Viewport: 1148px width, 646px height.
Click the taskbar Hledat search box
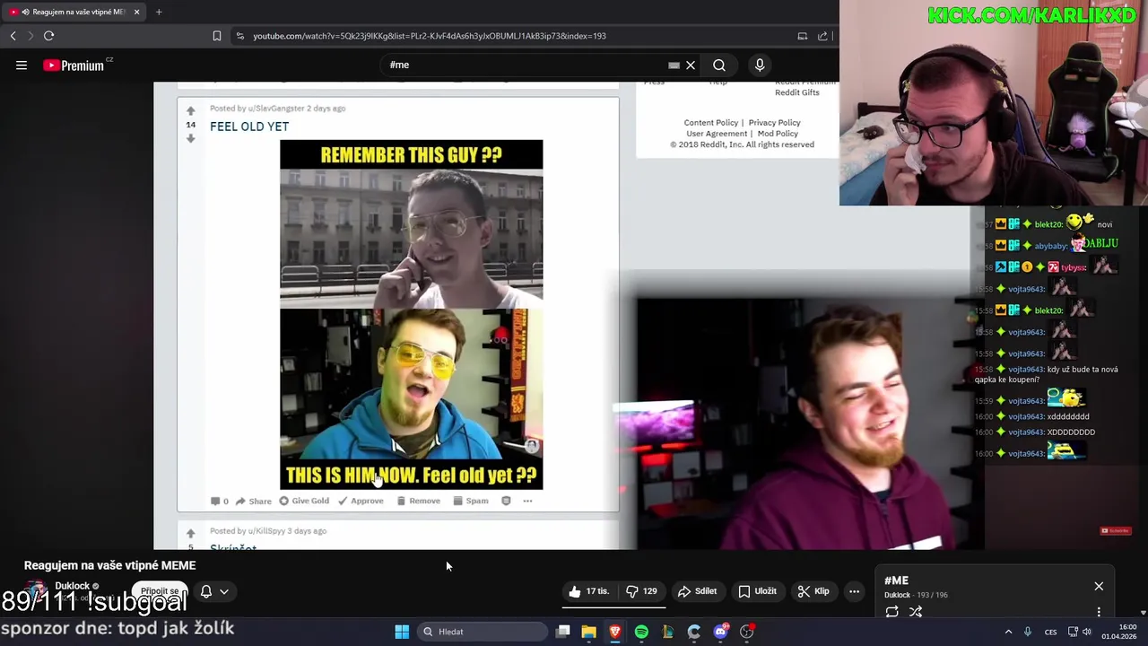pyautogui.click(x=483, y=632)
